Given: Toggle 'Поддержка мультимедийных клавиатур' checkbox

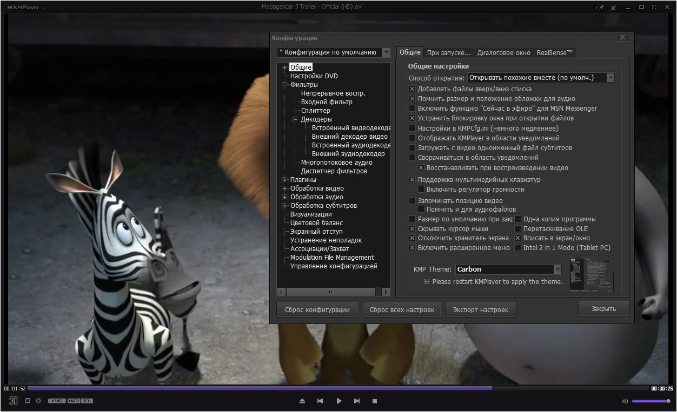Looking at the screenshot, I should [x=412, y=180].
